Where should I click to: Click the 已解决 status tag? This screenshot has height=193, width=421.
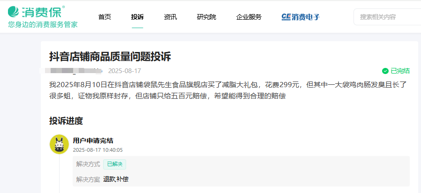click(115, 164)
